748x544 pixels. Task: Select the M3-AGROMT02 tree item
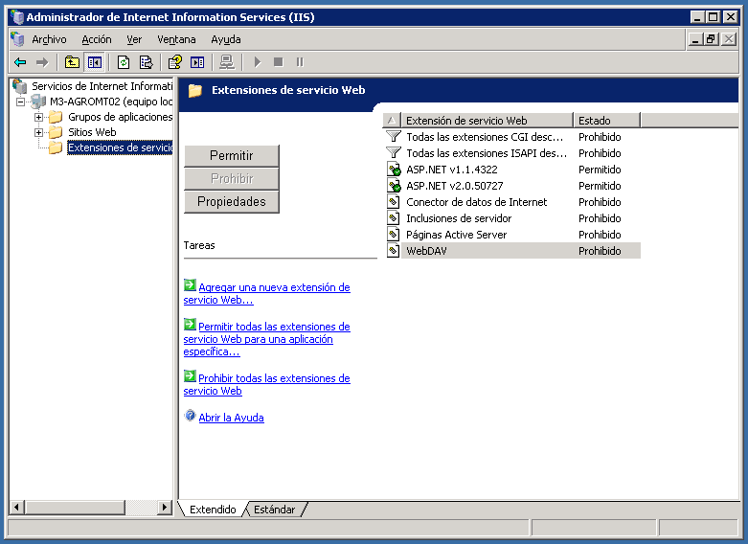tap(111, 102)
